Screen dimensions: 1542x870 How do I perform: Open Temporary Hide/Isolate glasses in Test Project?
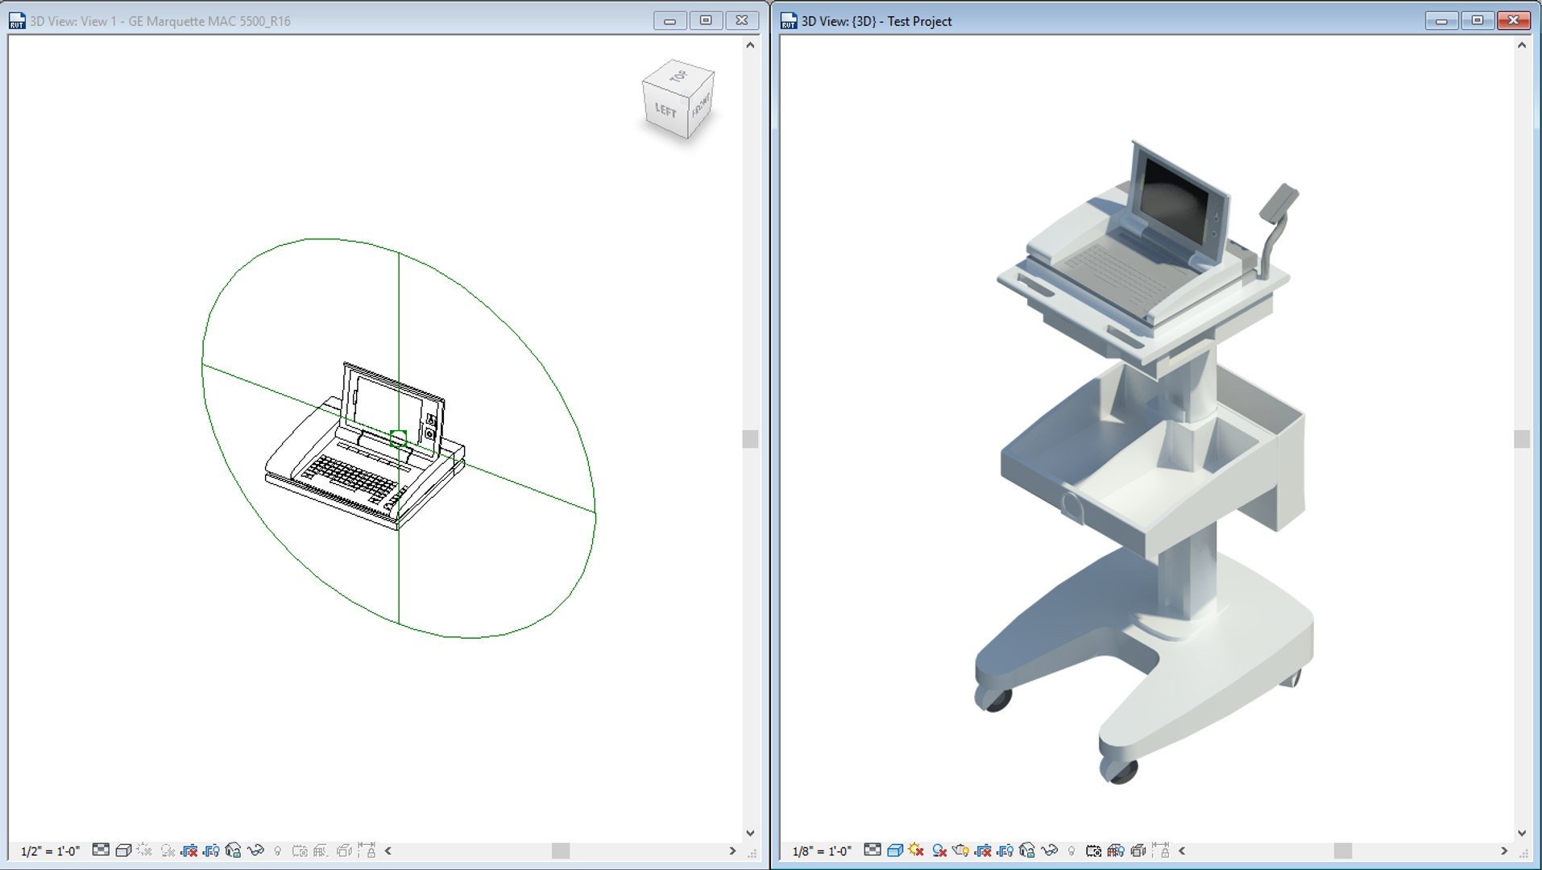pyautogui.click(x=1049, y=851)
